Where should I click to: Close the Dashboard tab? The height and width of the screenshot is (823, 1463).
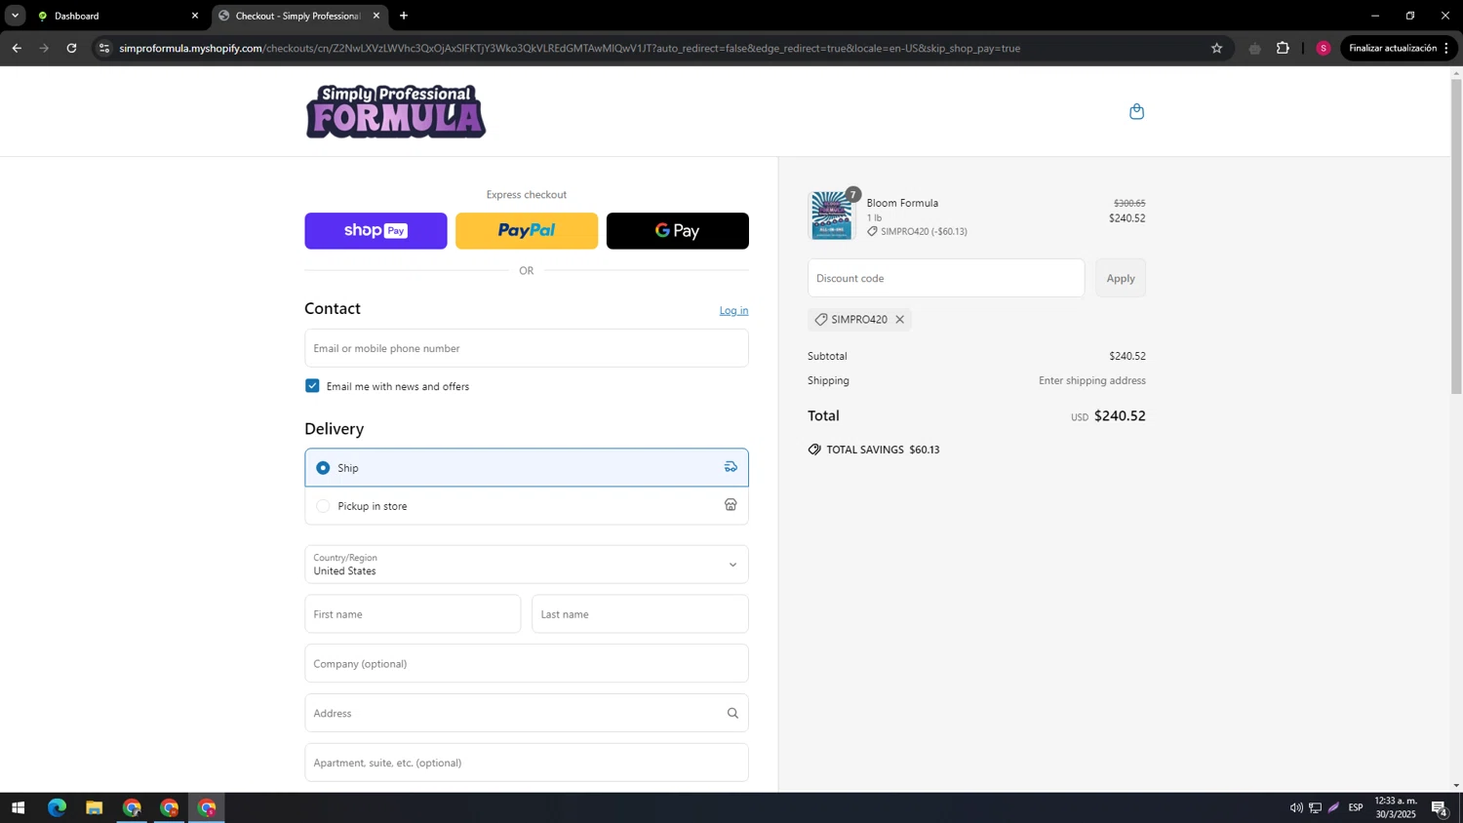(x=195, y=16)
